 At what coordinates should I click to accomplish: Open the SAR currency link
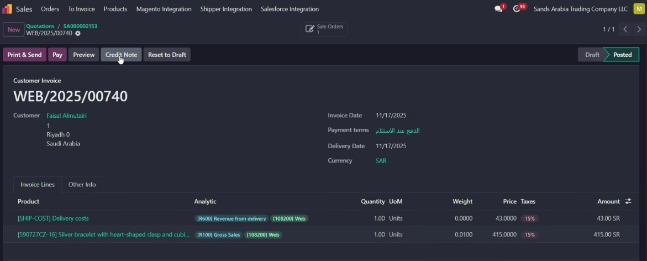(381, 161)
